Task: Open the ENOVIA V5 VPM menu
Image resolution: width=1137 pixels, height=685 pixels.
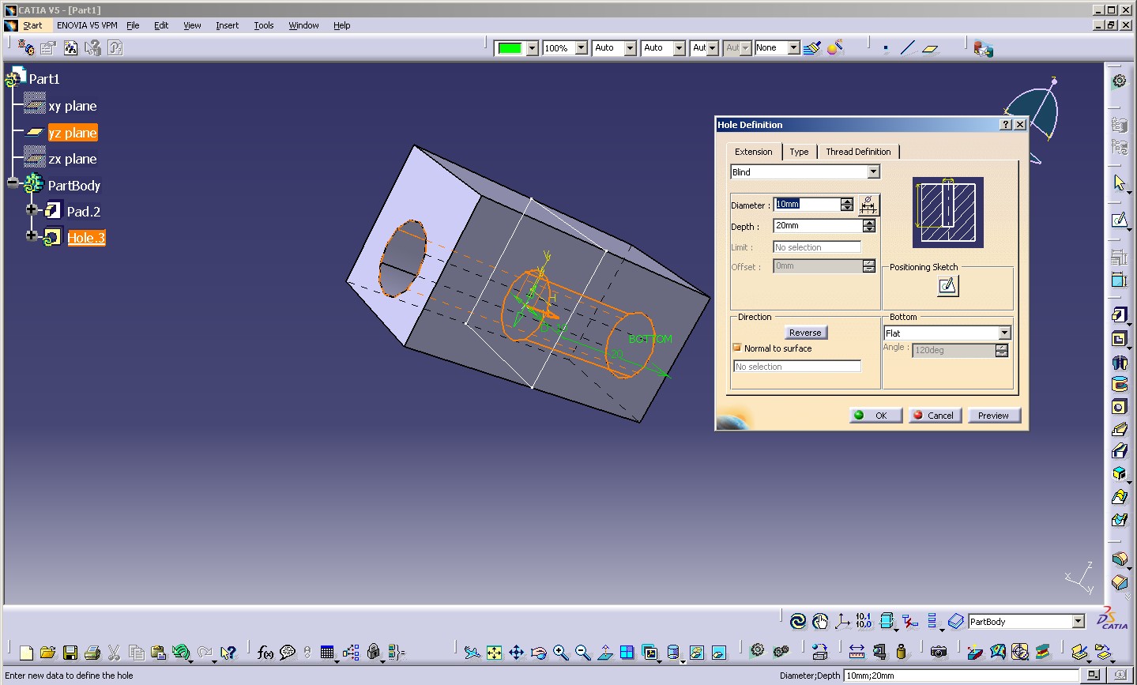Action: (x=87, y=25)
